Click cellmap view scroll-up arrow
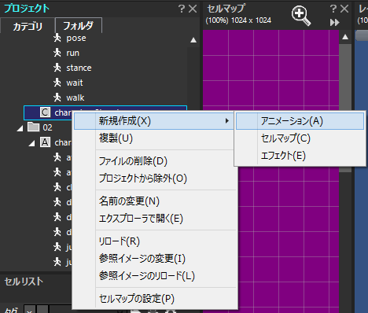 (345, 37)
